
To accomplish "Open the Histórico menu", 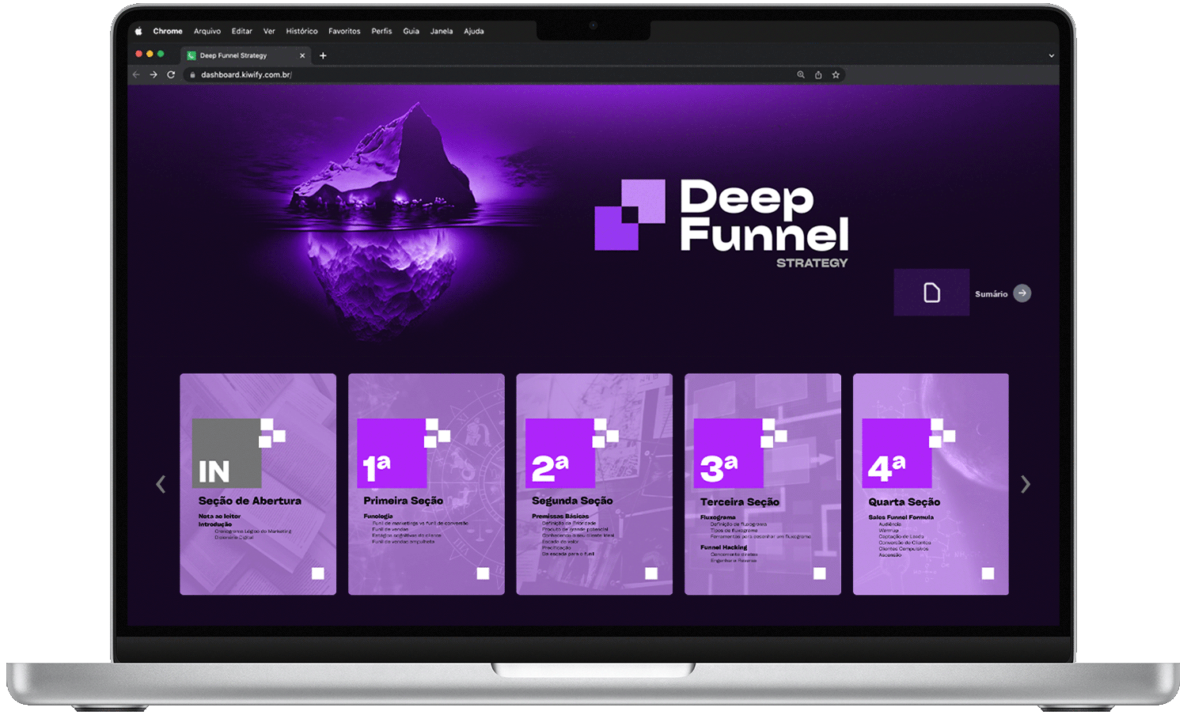I will (x=301, y=32).
